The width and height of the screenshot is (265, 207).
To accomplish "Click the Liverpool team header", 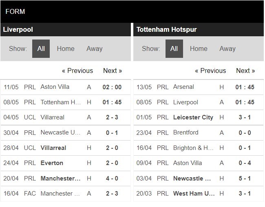I will click(18, 29).
